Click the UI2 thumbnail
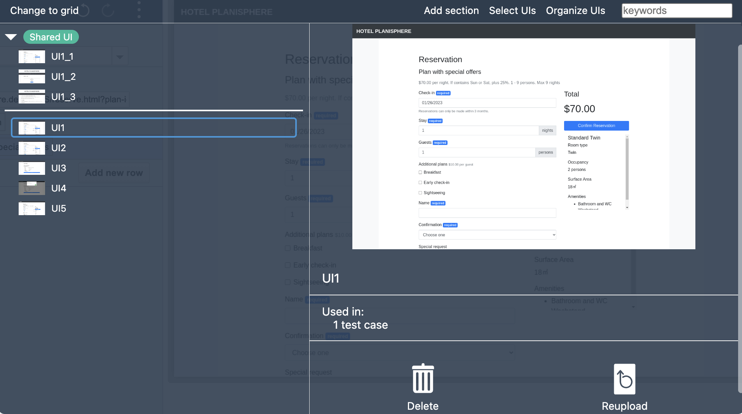The height and width of the screenshot is (414, 742). pos(32,148)
